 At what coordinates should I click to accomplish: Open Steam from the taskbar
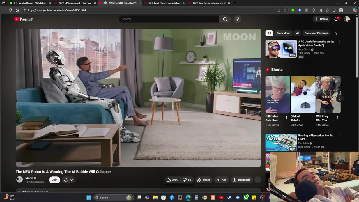point(229,198)
